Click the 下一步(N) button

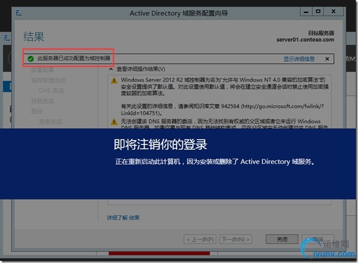coord(236,239)
